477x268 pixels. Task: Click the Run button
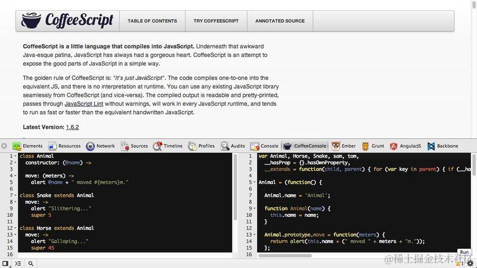pyautogui.click(x=464, y=252)
